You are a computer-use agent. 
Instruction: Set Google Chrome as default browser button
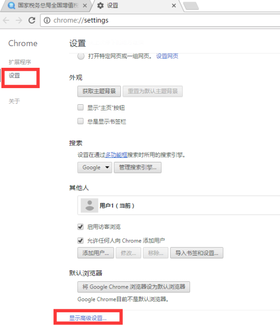133,287
